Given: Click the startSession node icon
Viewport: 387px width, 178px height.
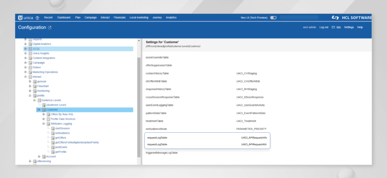Looking at the screenshot, I should coord(53,129).
